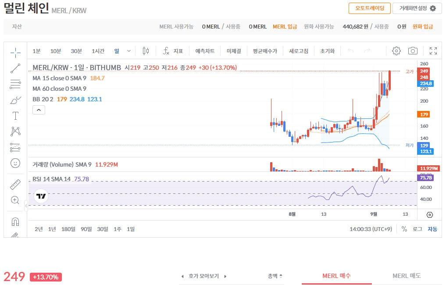This screenshot has height=285, width=446.
Task: Click the 원화 입금 link
Action: click(423, 26)
